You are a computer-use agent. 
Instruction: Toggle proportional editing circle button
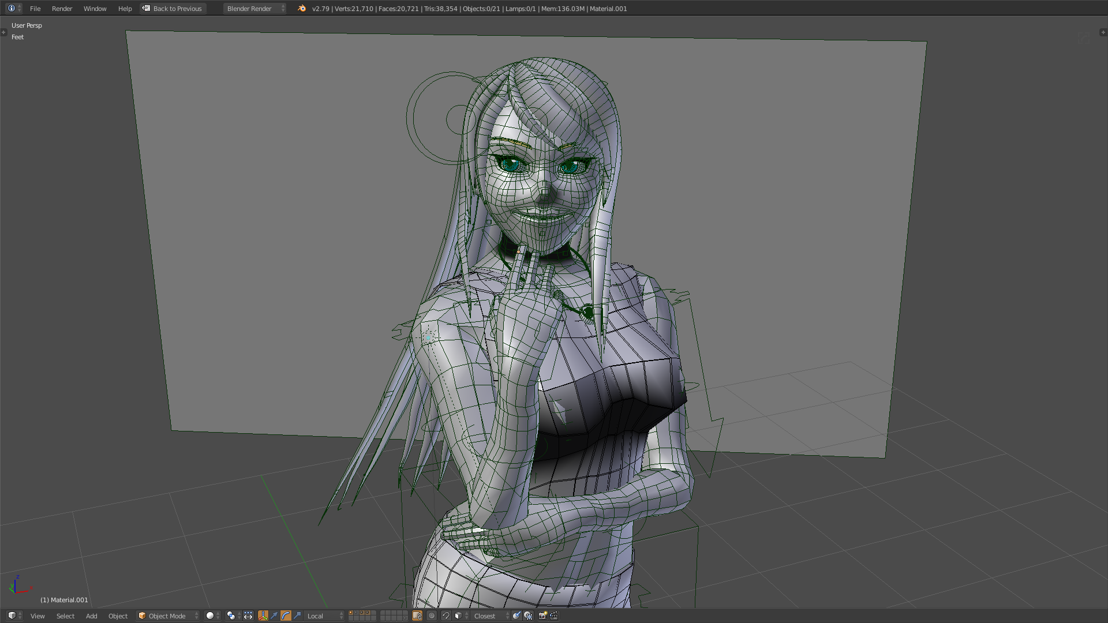431,616
